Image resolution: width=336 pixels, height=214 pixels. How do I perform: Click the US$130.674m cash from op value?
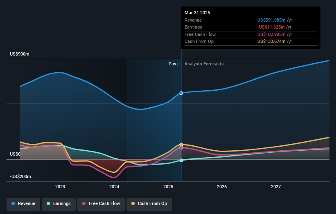coord(271,42)
